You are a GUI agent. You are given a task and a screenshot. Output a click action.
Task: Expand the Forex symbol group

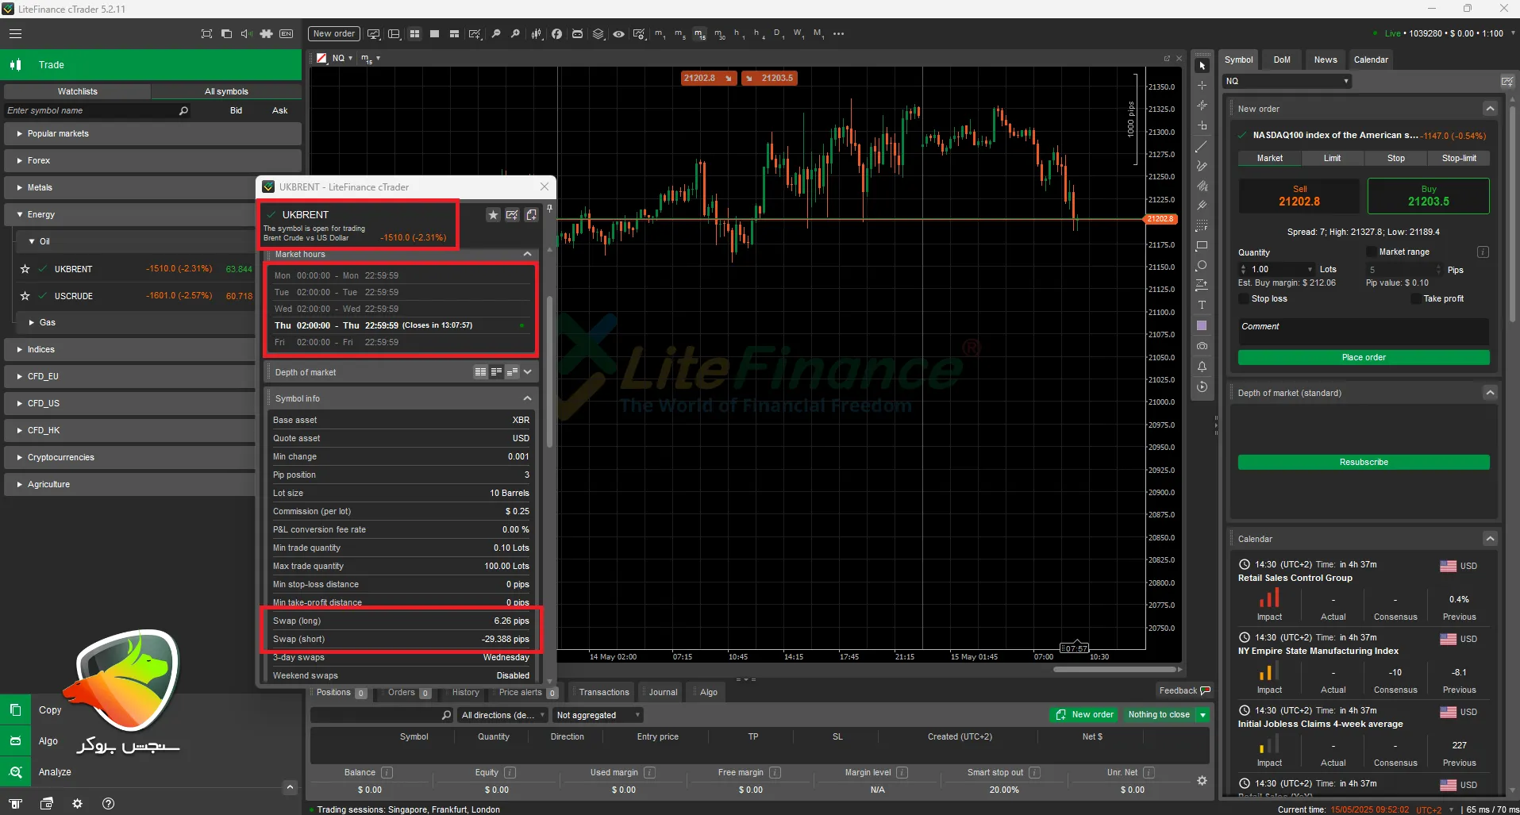38,160
